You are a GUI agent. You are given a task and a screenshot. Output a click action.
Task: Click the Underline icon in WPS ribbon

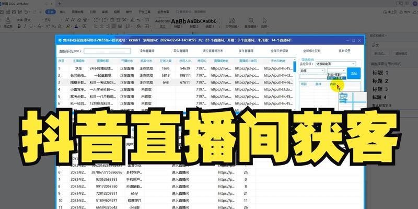[31, 26]
